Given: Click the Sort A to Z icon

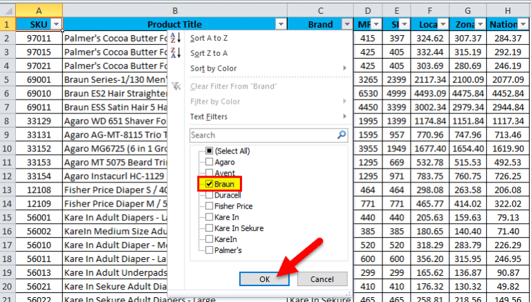Looking at the screenshot, I should (176, 38).
